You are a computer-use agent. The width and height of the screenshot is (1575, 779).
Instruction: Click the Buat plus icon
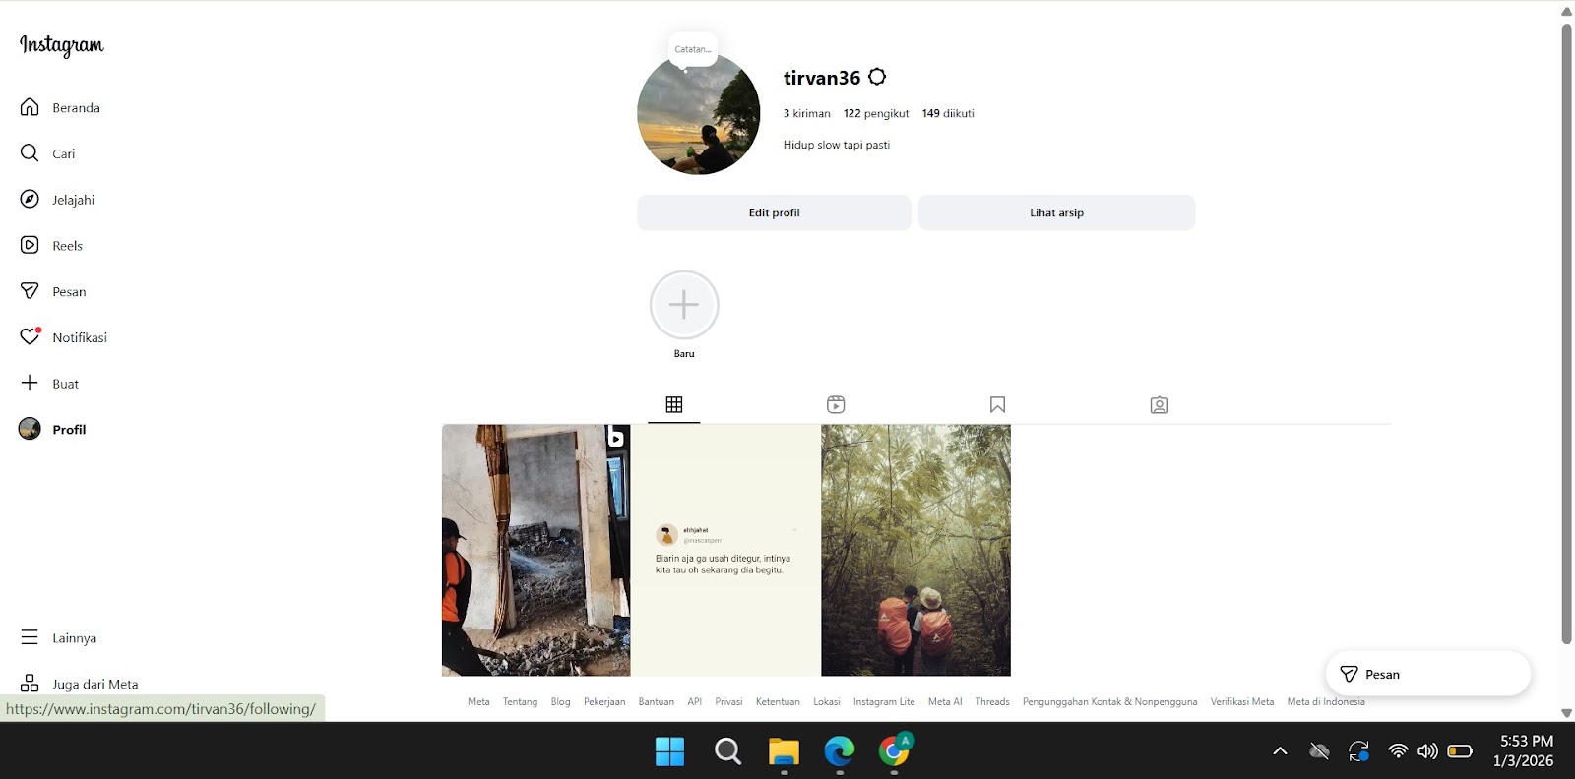tap(30, 383)
